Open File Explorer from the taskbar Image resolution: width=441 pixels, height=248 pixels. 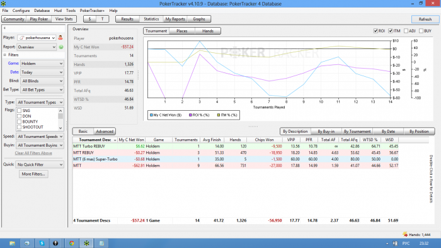12,243
